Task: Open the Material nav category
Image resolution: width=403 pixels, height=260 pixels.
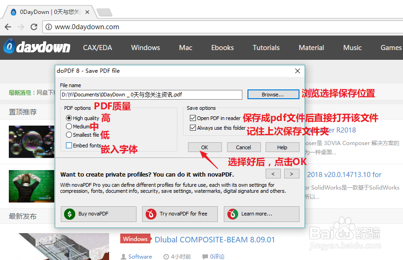Action: click(311, 48)
